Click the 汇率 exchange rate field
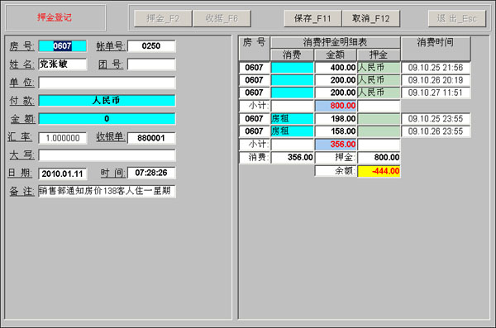496x328 pixels. pos(62,138)
